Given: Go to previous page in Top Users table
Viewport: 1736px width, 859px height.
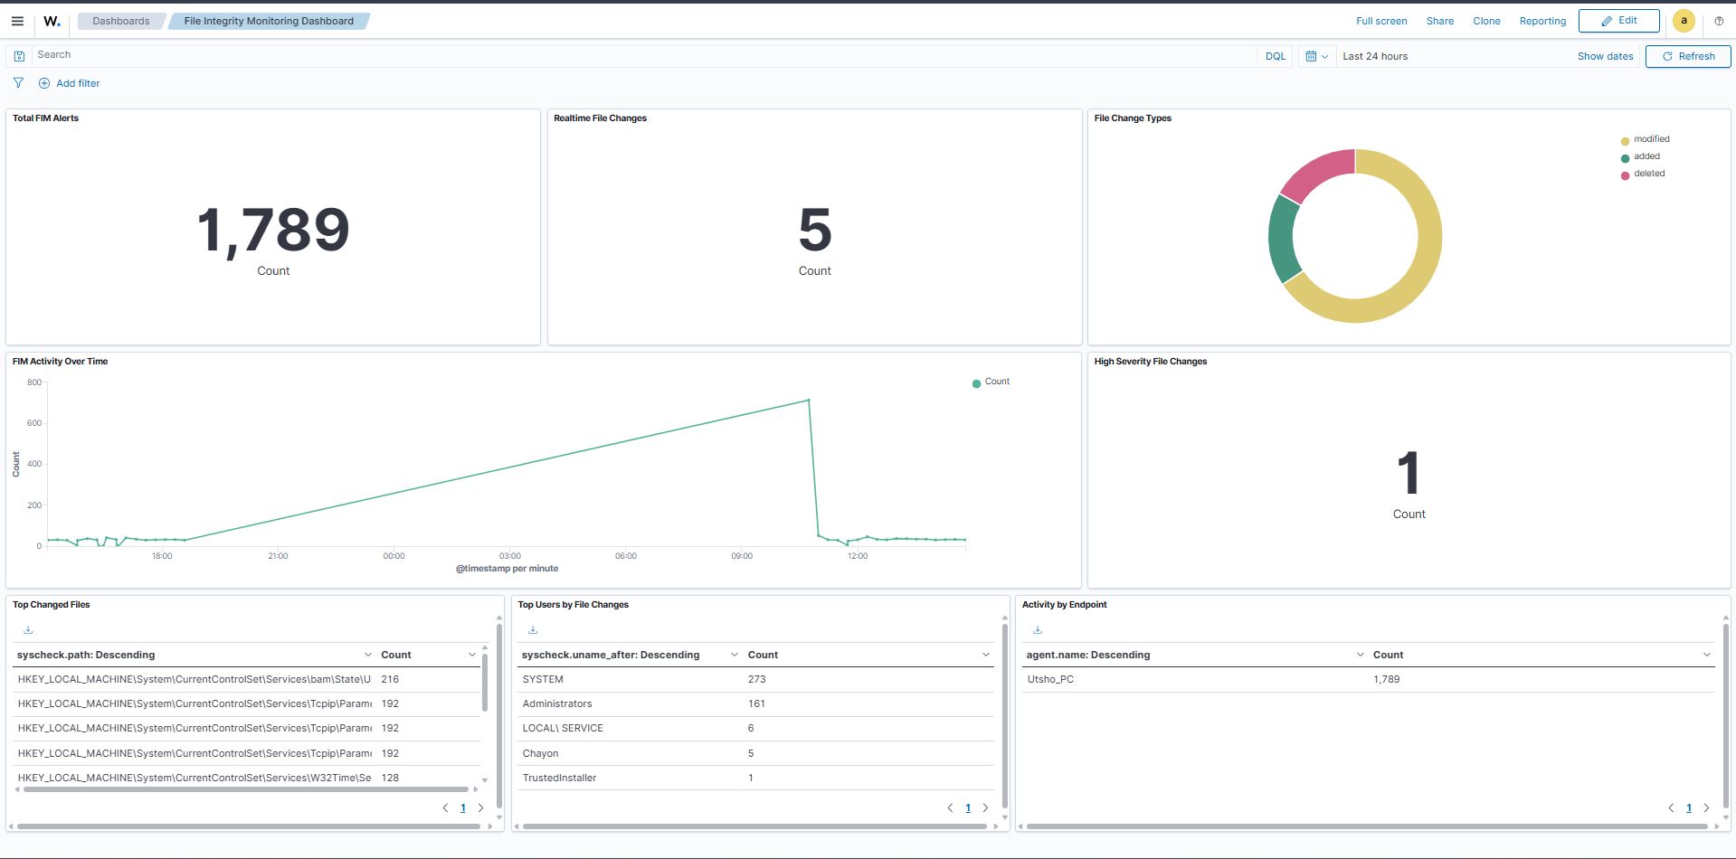Looking at the screenshot, I should (950, 808).
